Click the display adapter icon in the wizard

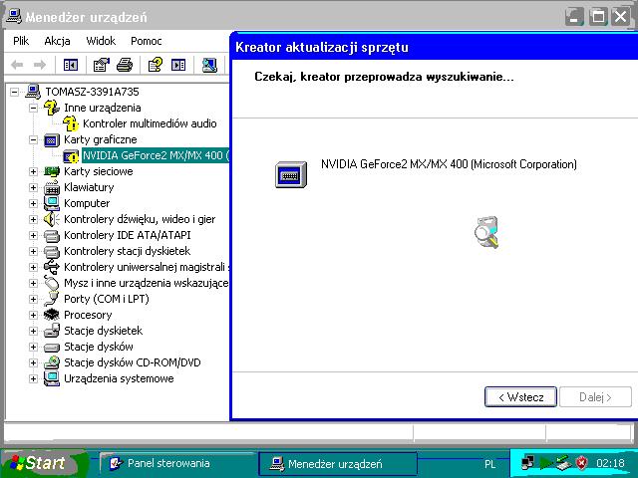click(x=291, y=175)
